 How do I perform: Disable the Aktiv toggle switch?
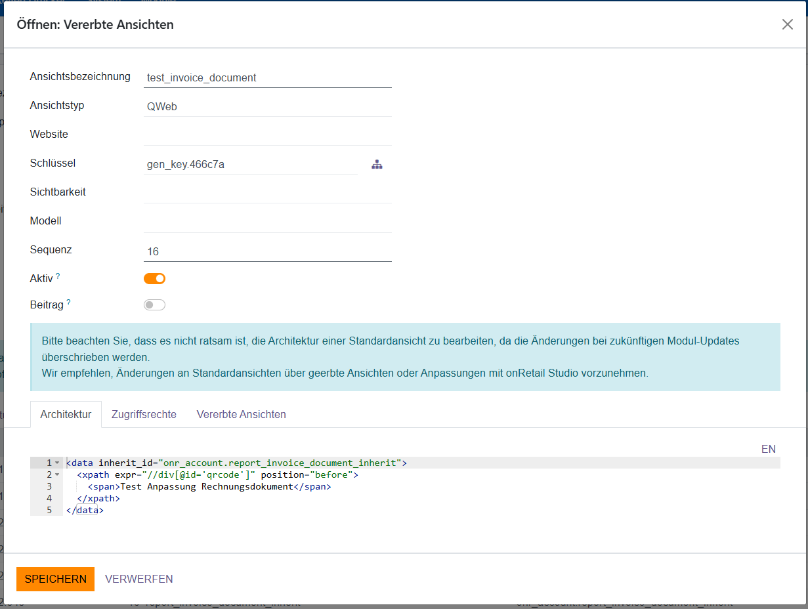coord(154,279)
